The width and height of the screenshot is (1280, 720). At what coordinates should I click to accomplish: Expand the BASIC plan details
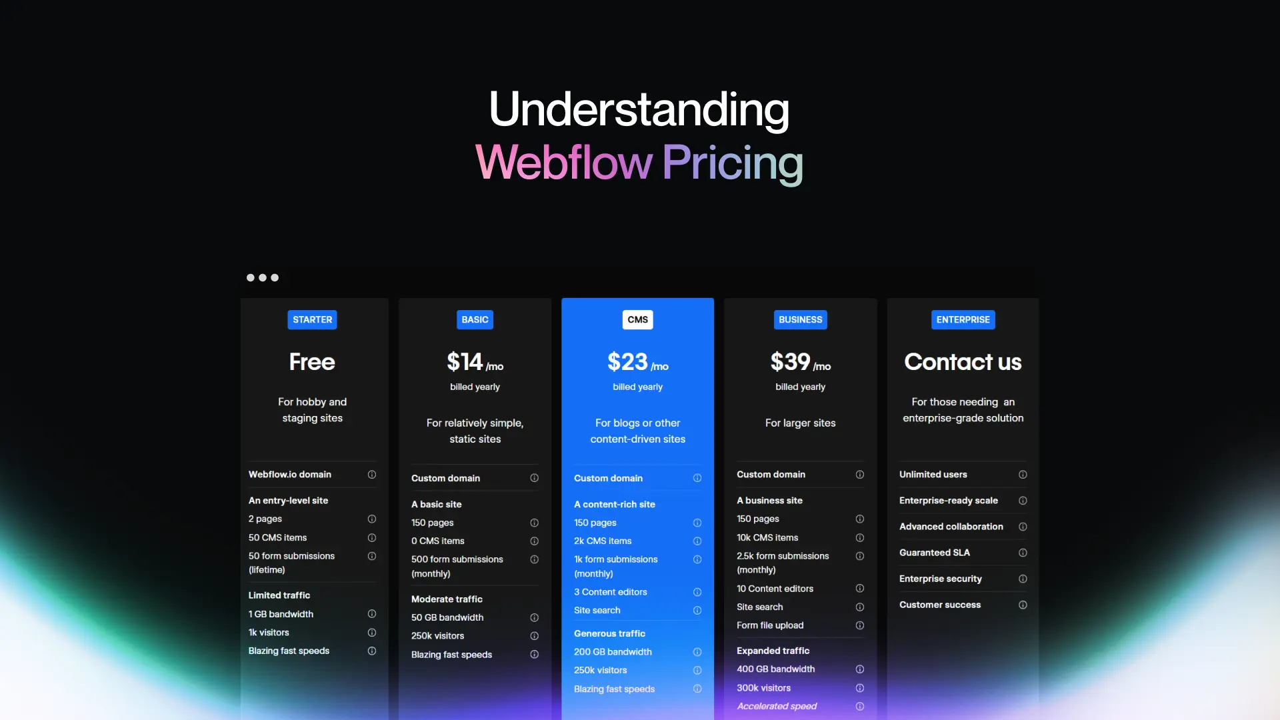tap(474, 320)
